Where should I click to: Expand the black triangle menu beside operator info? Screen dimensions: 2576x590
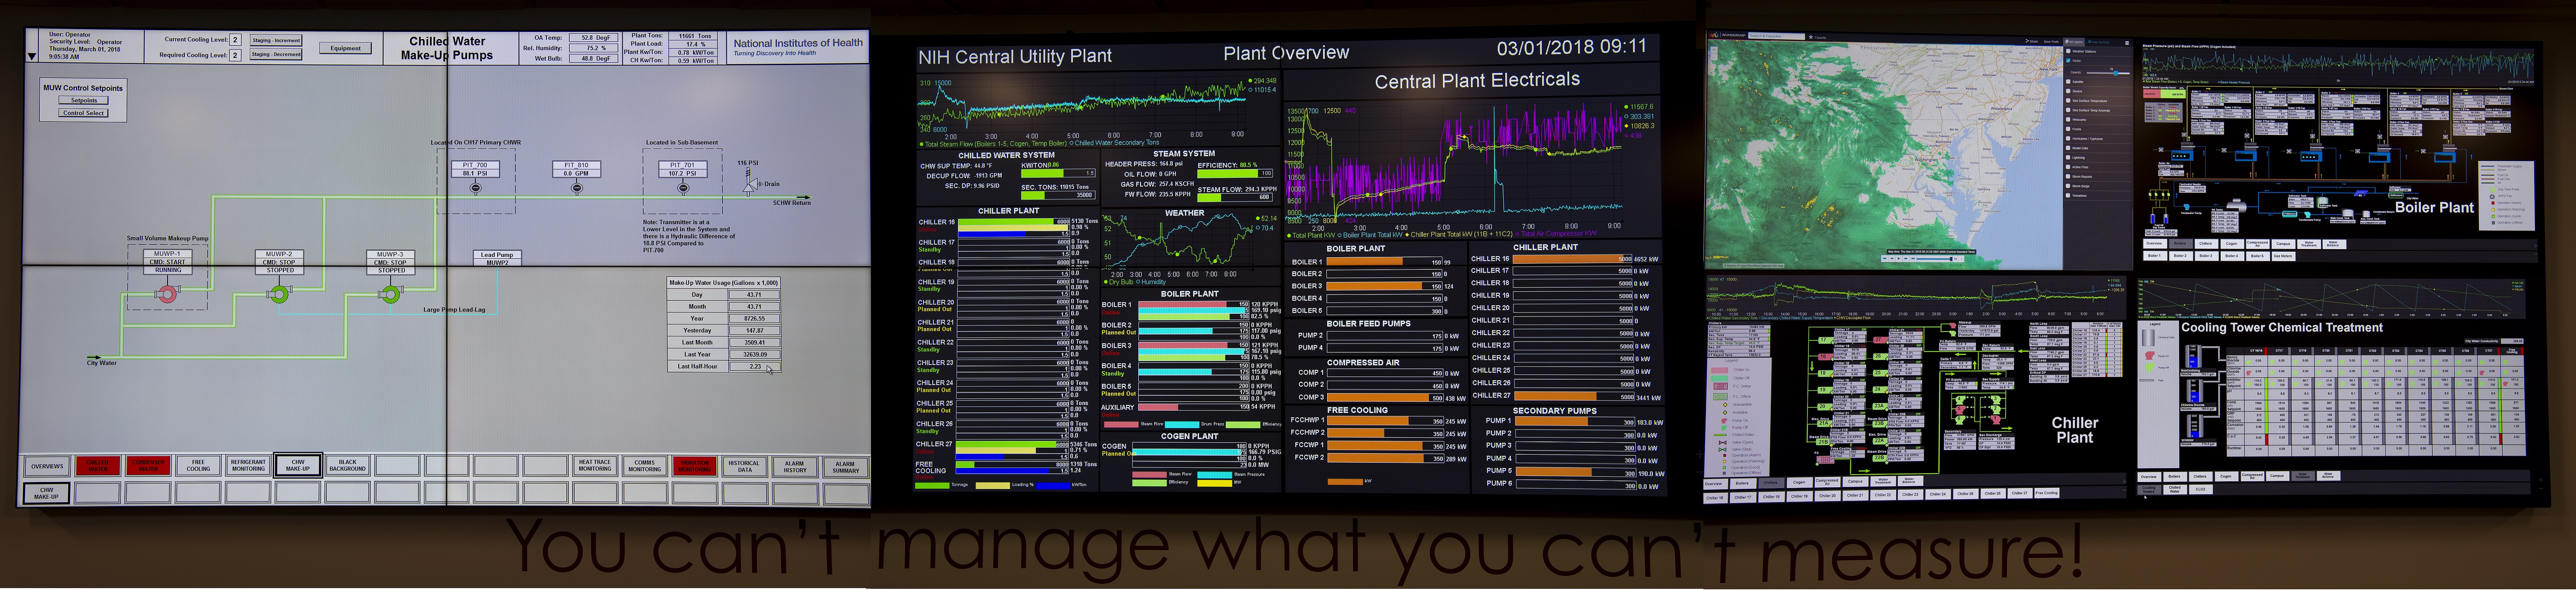tap(32, 57)
